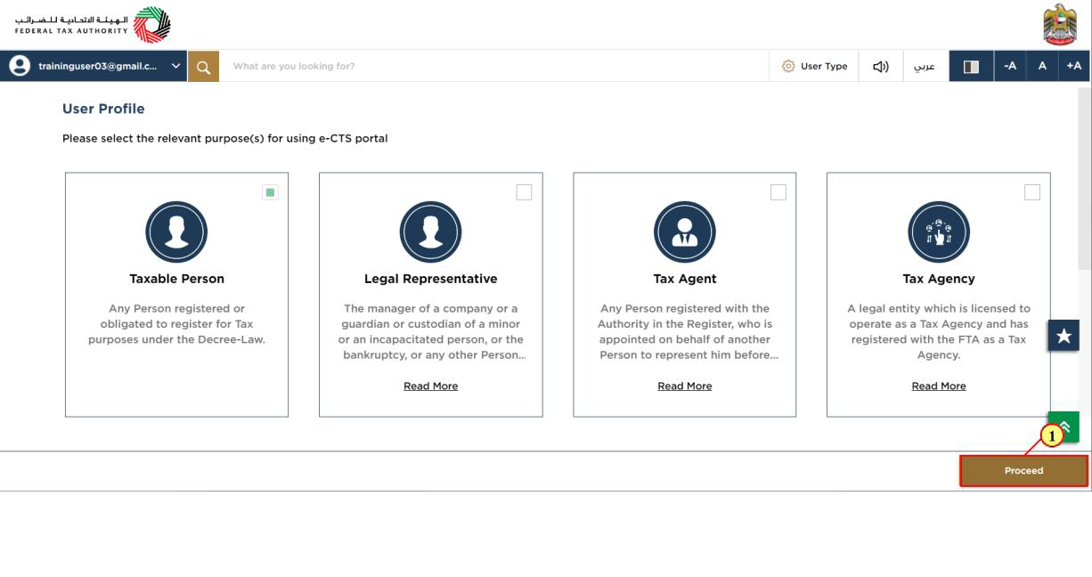
Task: Check the Tax Agency checkbox
Action: [1032, 192]
